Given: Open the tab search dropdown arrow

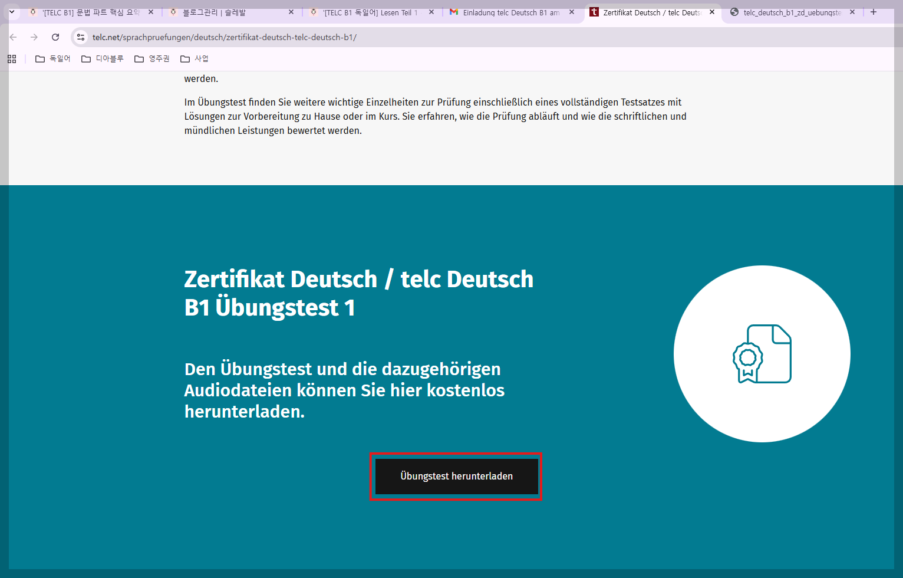Looking at the screenshot, I should coord(12,12).
